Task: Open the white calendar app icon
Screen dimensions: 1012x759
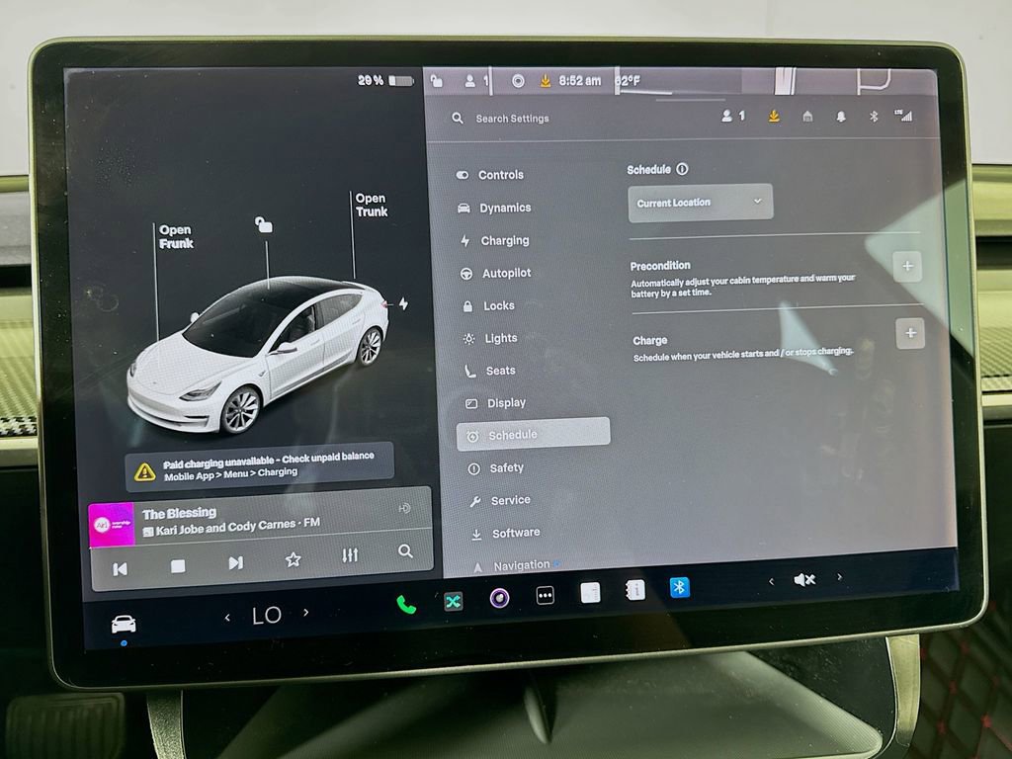Action: (x=590, y=593)
